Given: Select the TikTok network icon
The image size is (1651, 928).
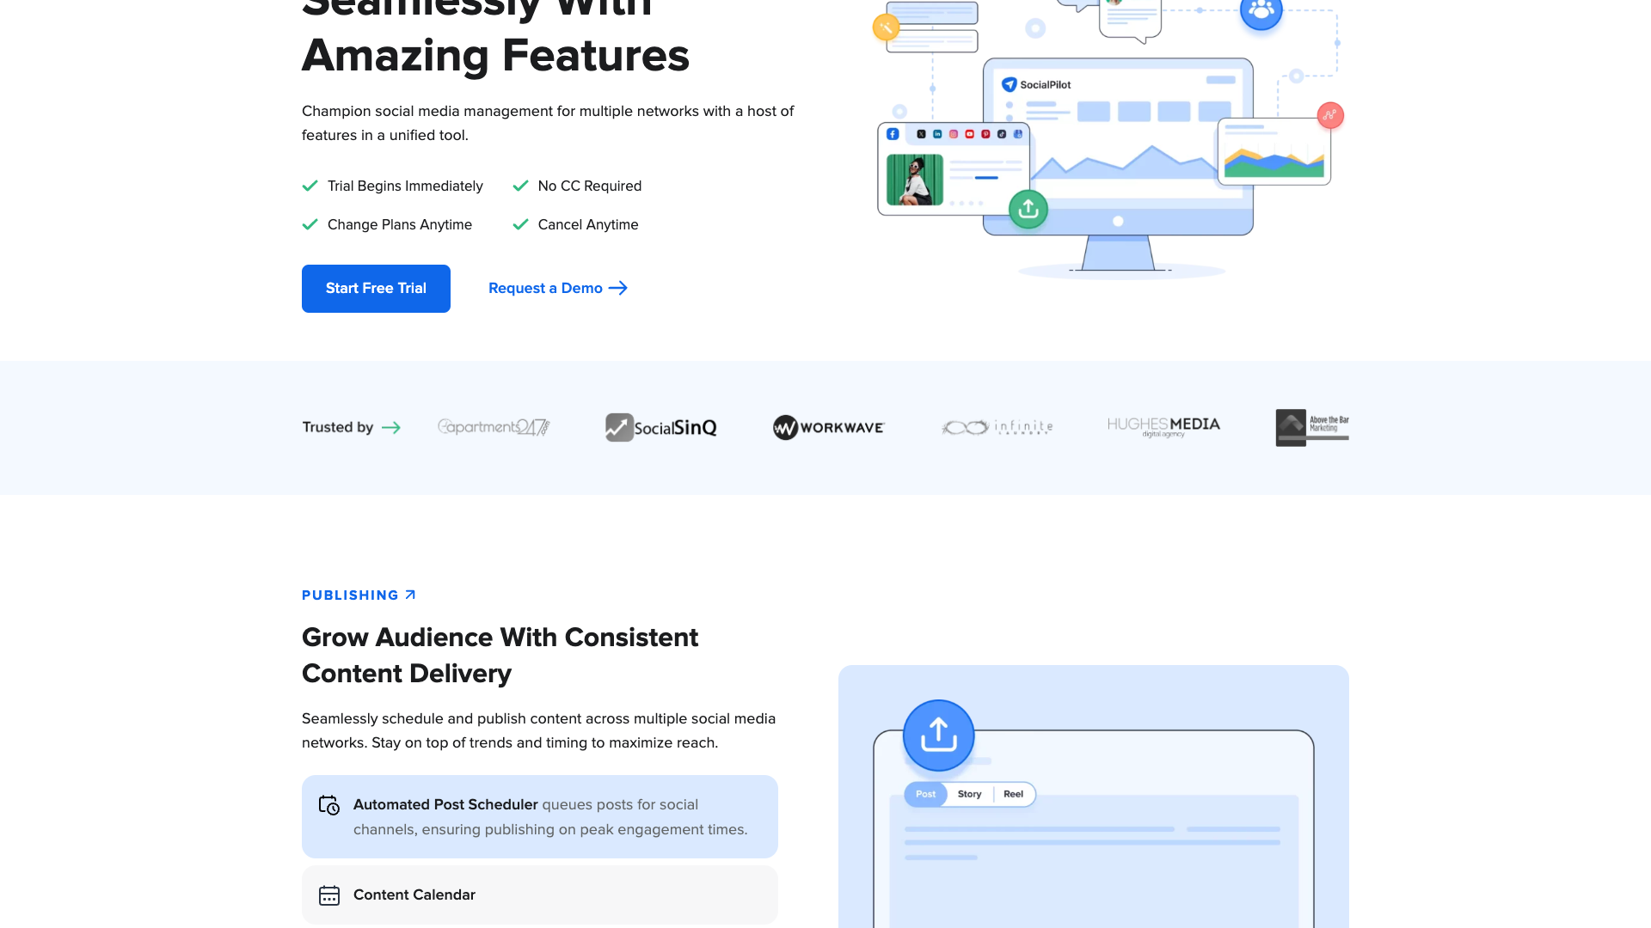Looking at the screenshot, I should pyautogui.click(x=1001, y=134).
